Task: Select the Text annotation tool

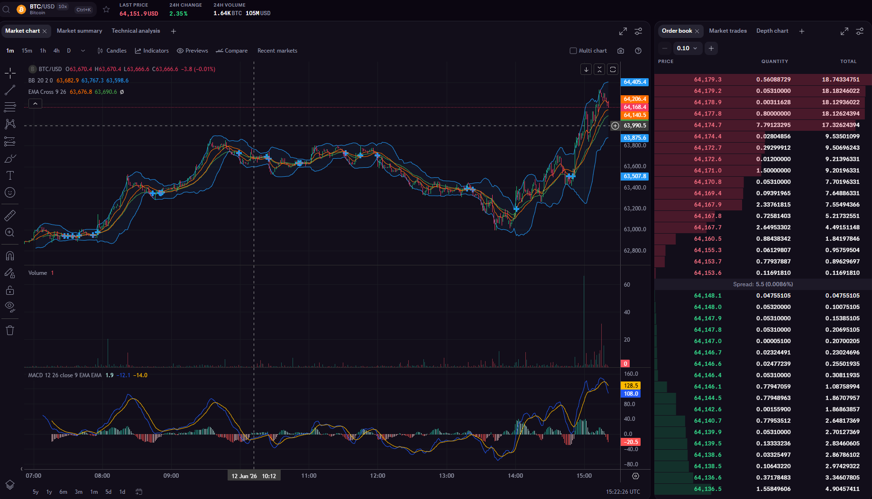Action: [10, 175]
